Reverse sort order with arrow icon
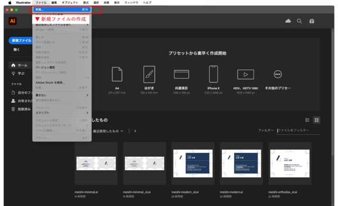This screenshot has height=206, width=338. (135, 131)
